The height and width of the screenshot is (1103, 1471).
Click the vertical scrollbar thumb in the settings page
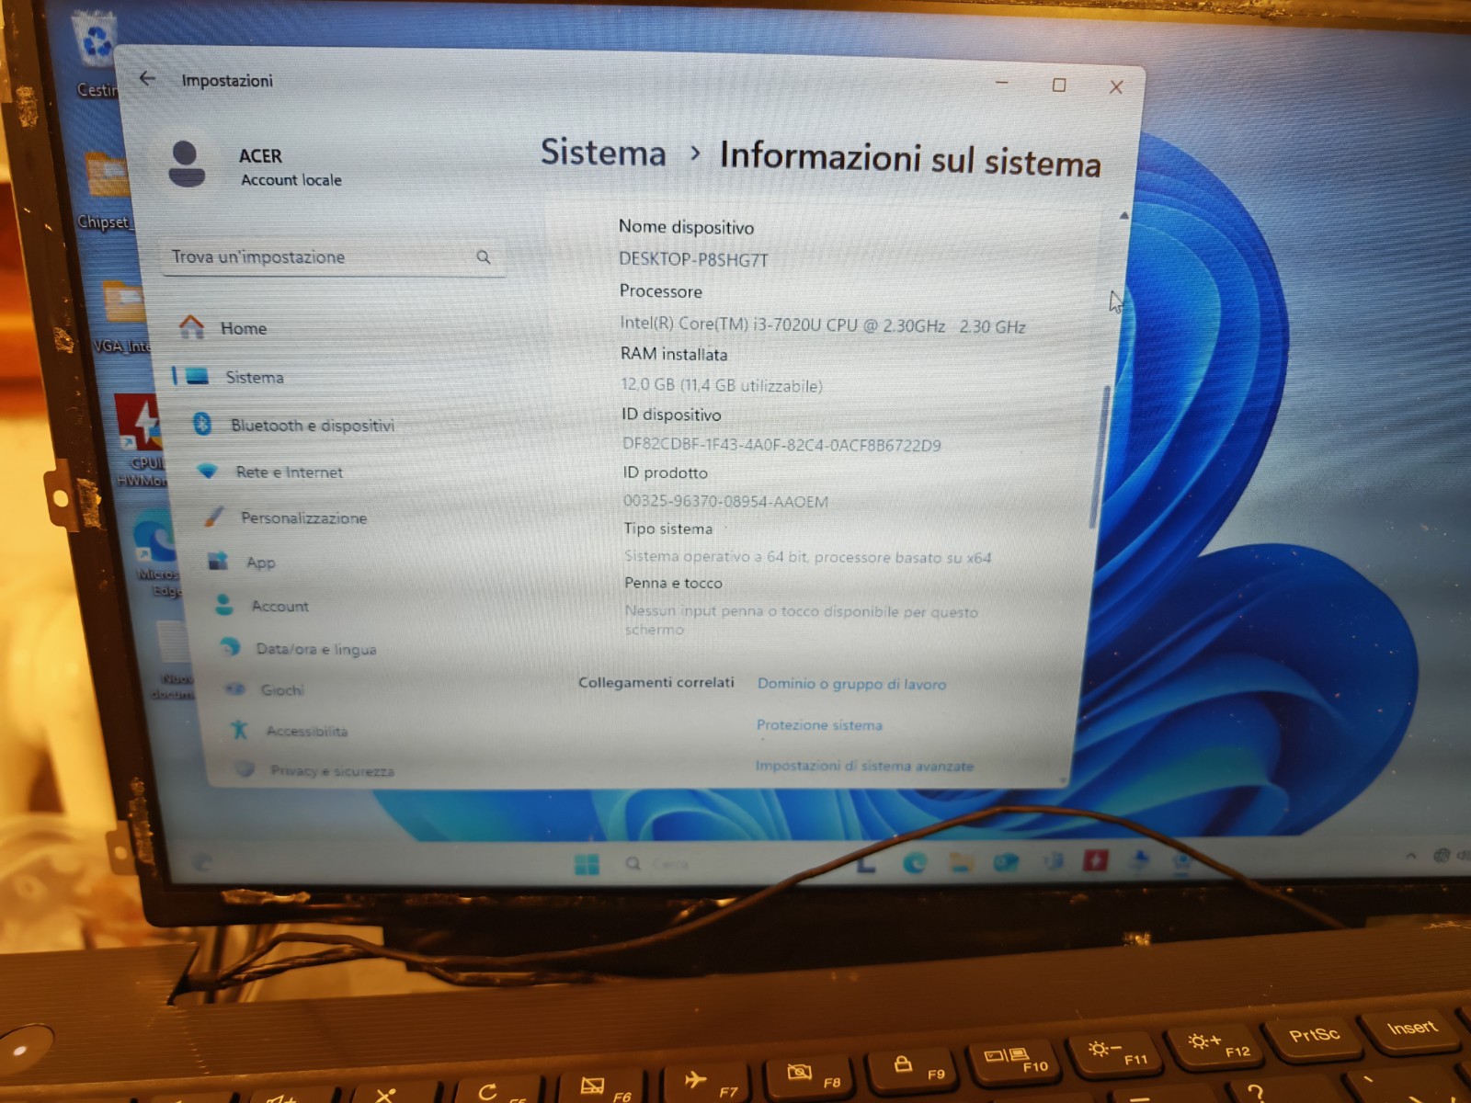pos(1100,457)
